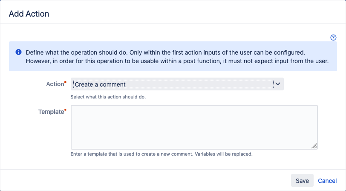Click hint 'Select what this action should do.'
346x191 pixels.
(x=108, y=97)
